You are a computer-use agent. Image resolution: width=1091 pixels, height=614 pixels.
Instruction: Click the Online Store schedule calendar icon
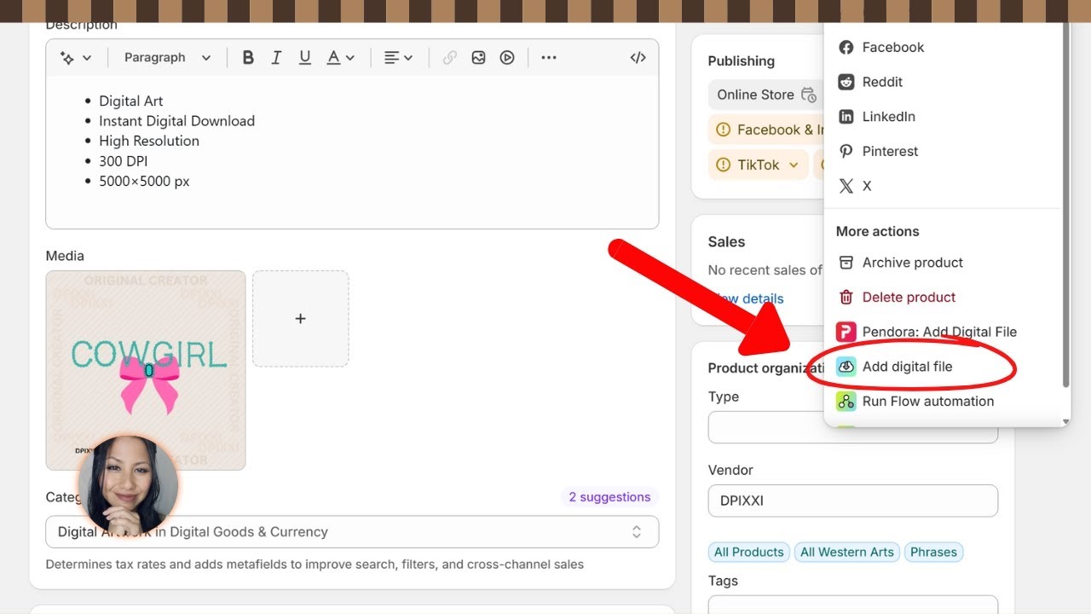(809, 96)
